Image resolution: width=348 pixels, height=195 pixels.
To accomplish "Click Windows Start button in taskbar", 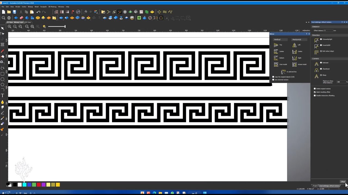I will click(x=205, y=193).
